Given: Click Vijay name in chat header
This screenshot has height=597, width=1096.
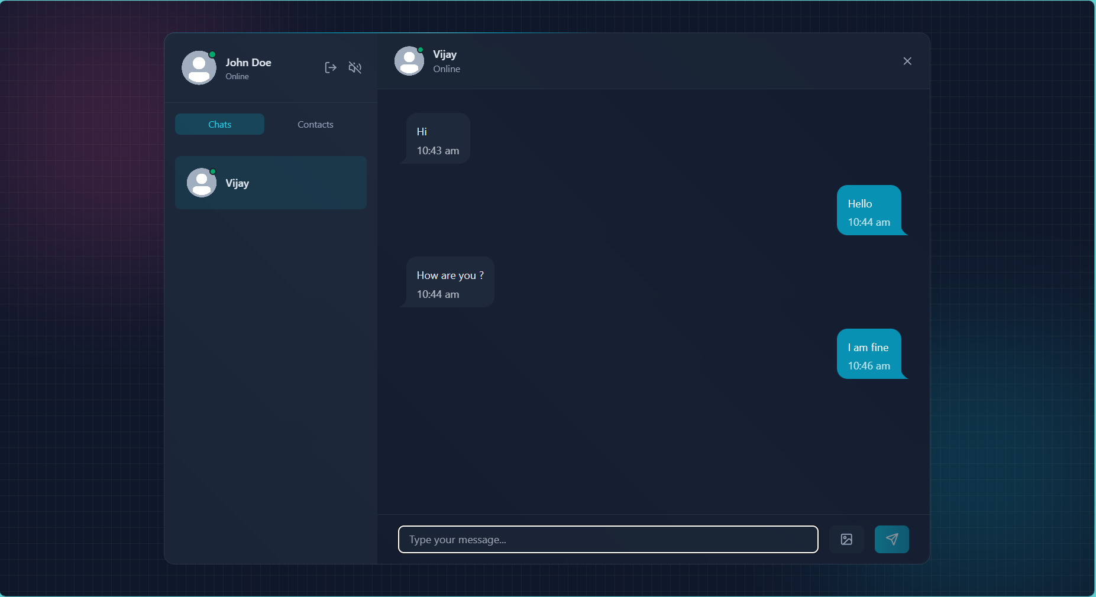Looking at the screenshot, I should [445, 54].
